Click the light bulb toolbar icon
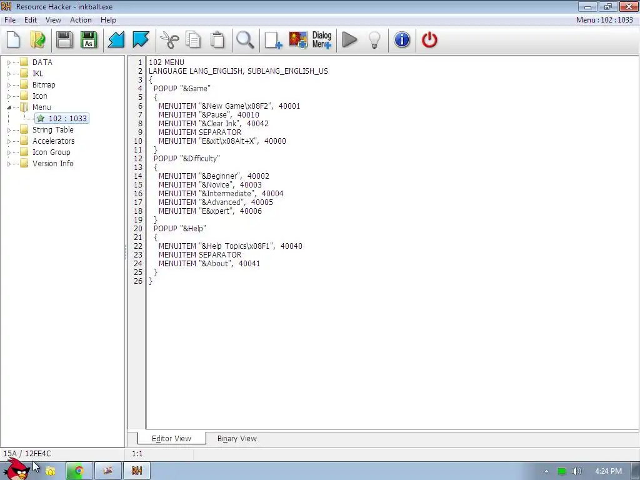Viewport: 640px width, 480px height. (x=374, y=40)
